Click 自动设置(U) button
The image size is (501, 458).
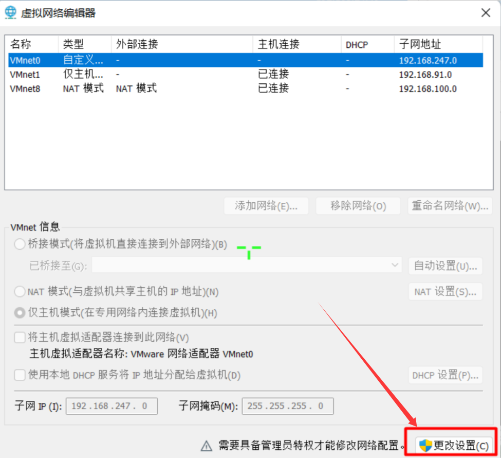[446, 266]
